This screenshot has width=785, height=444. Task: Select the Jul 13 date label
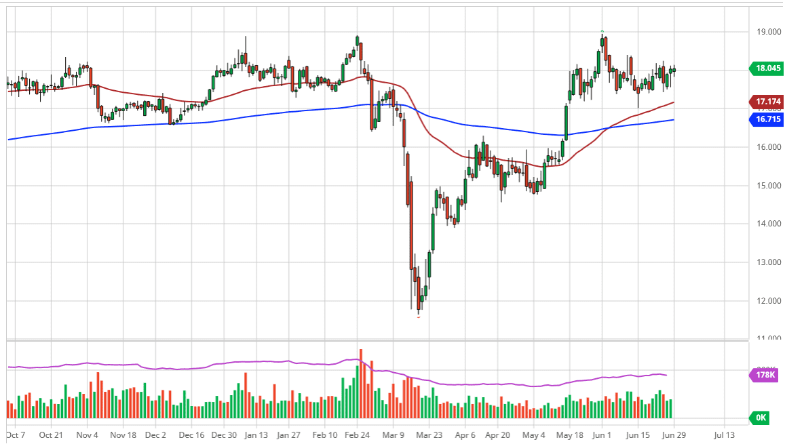click(724, 435)
